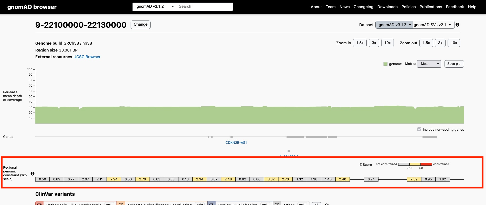Open gnomAD SVs v2.1 dataset dropdown
486x205 pixels.
click(433, 25)
